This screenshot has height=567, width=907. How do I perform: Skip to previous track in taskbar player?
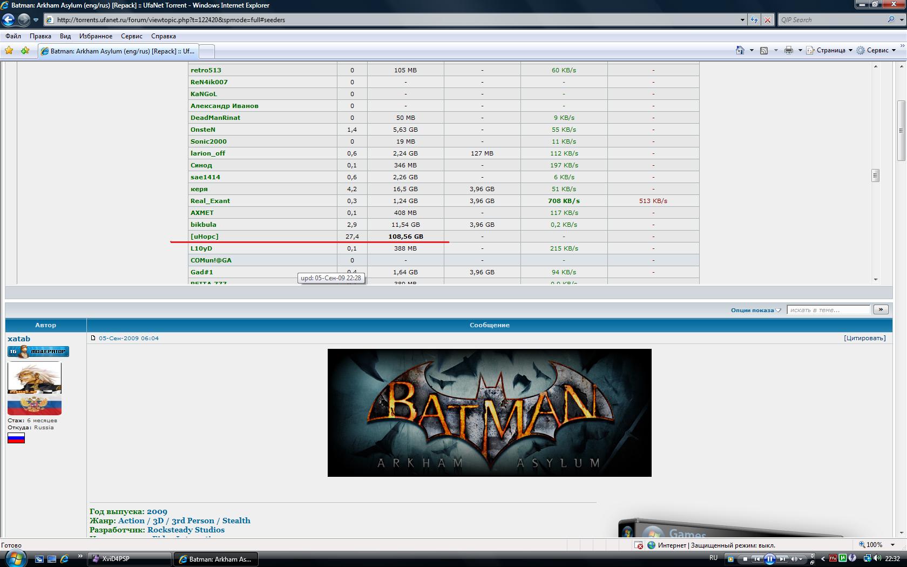[757, 559]
